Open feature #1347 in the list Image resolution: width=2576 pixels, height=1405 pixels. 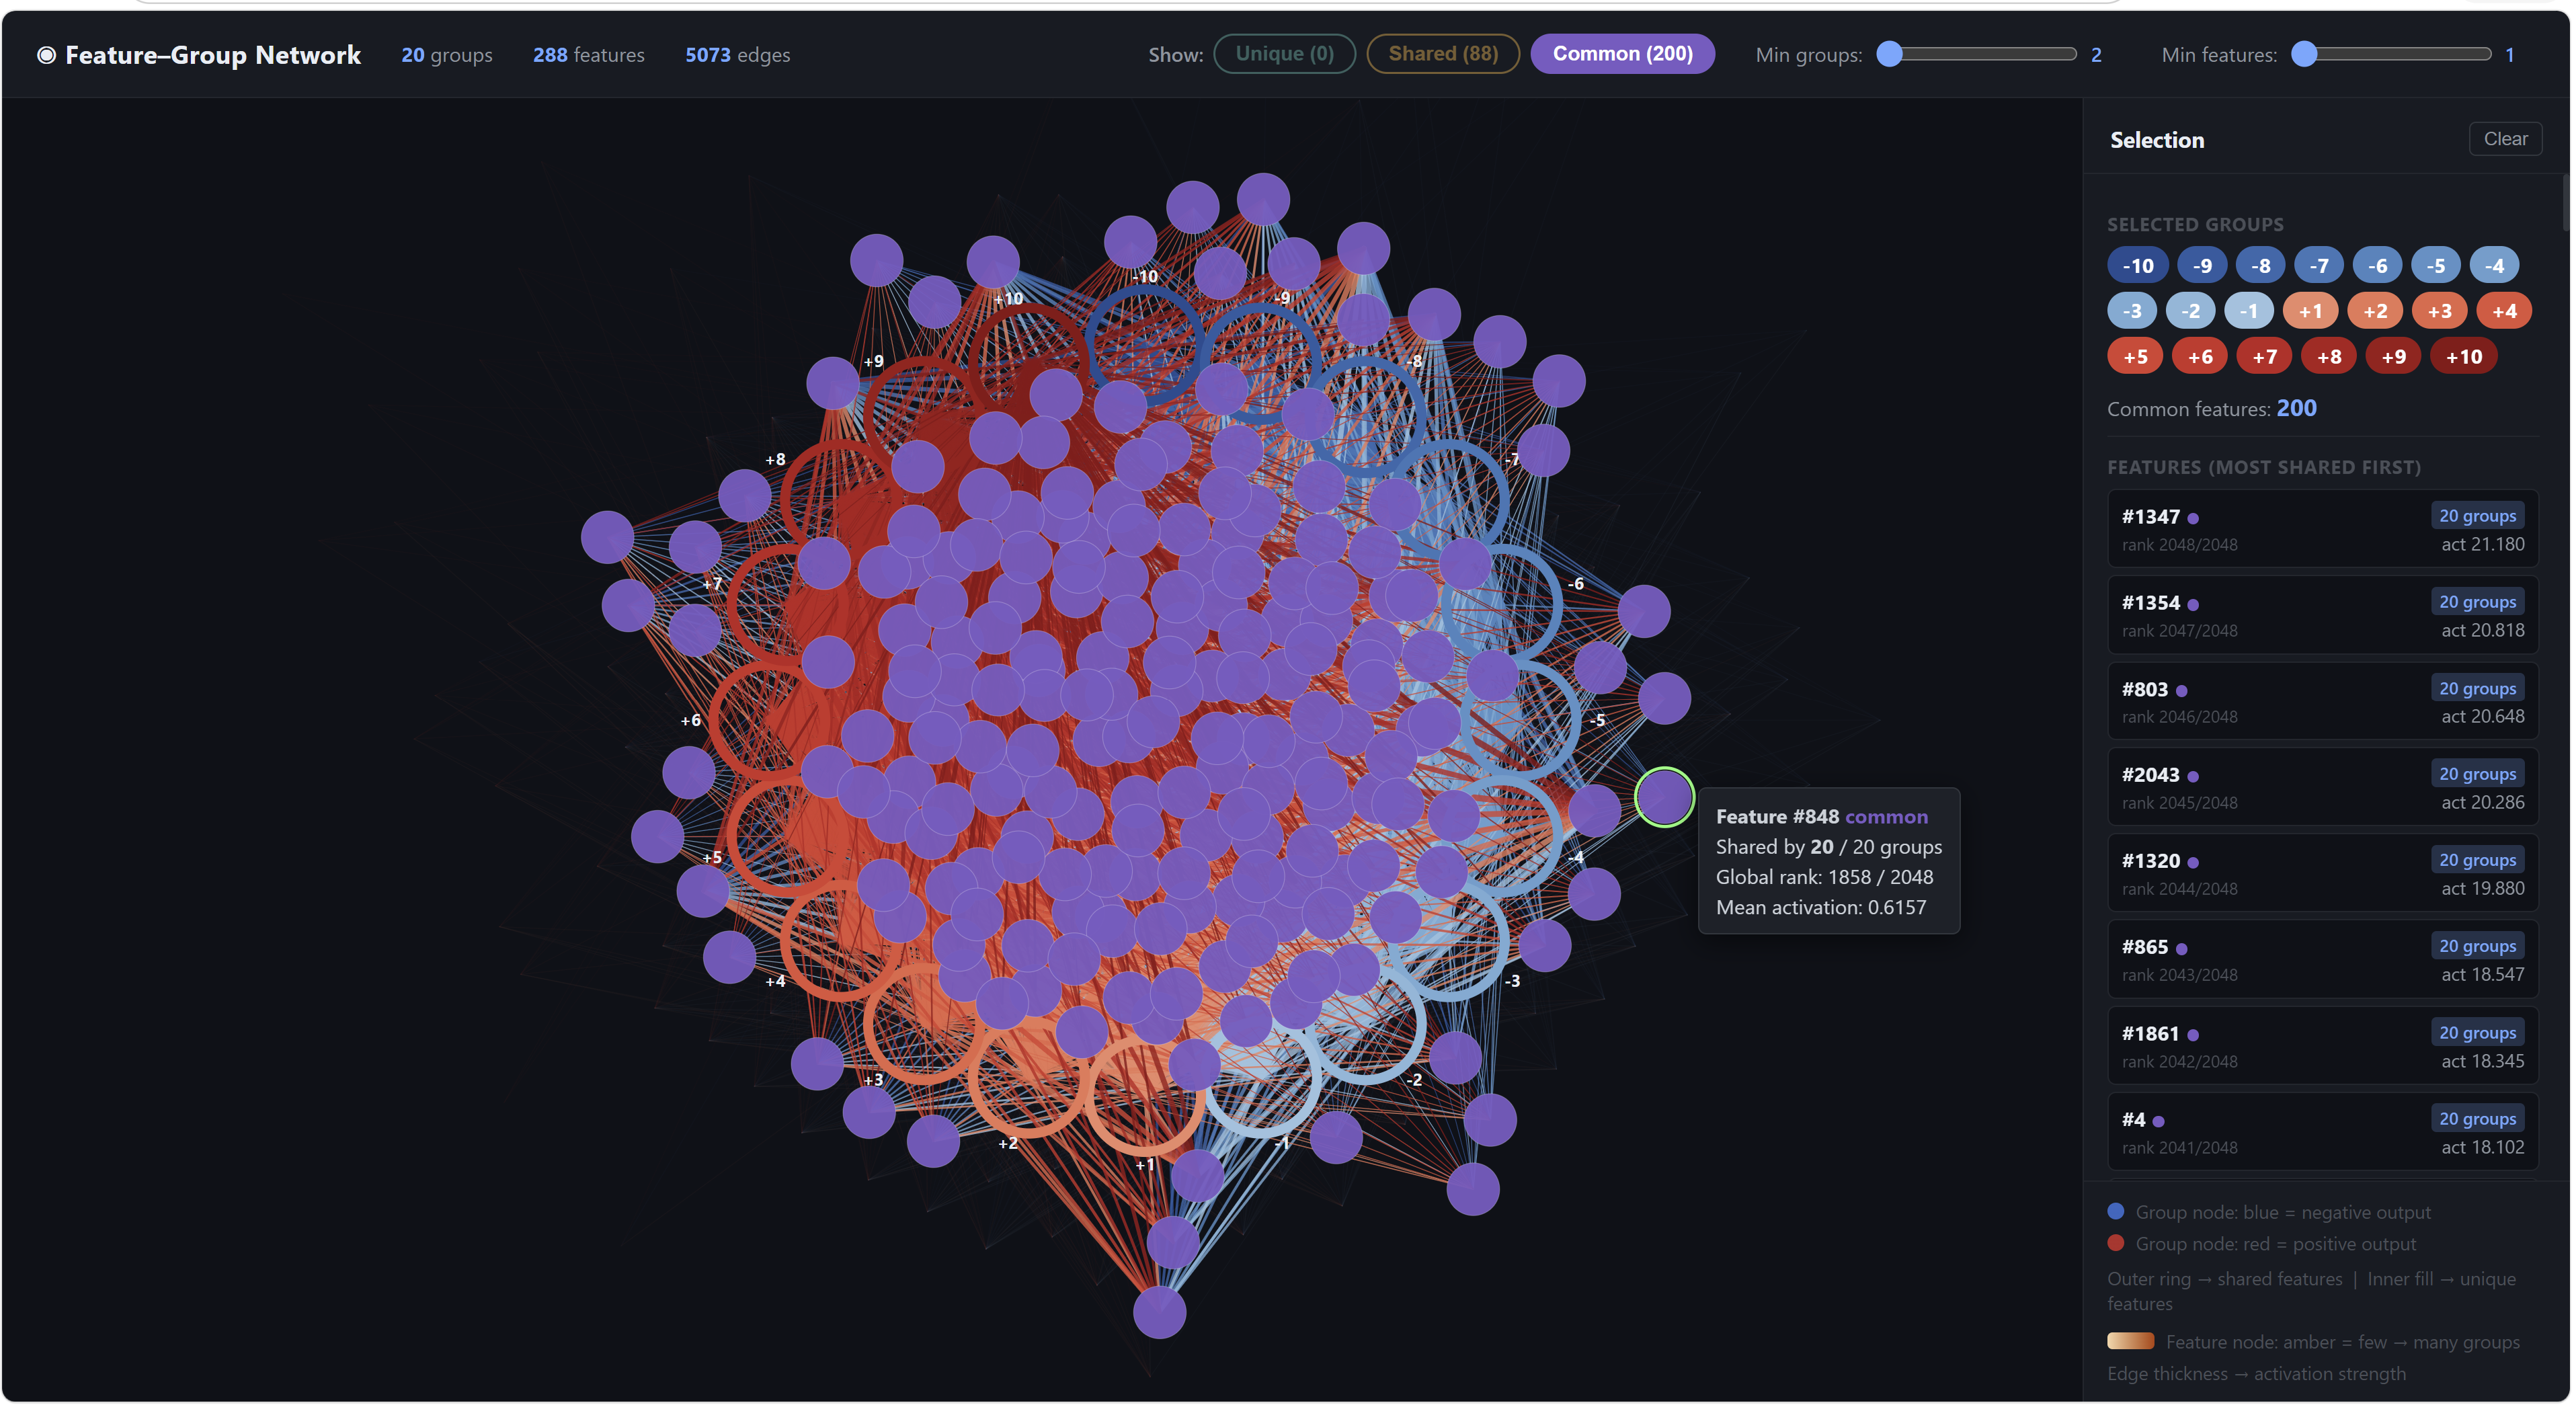(x=2322, y=529)
